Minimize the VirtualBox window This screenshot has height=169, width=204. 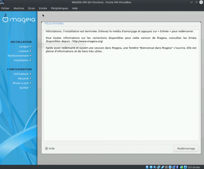(191, 2)
